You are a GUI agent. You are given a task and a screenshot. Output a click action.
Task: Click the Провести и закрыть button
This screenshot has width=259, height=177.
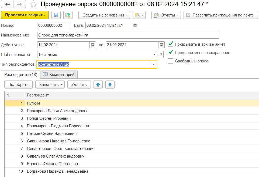pyautogui.click(x=25, y=15)
